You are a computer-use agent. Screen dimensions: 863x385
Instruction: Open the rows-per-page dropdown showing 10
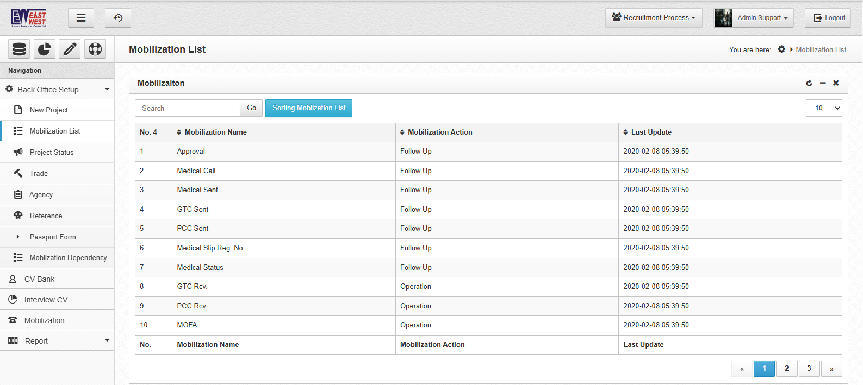click(x=824, y=108)
